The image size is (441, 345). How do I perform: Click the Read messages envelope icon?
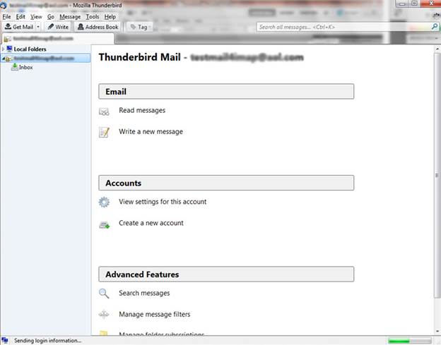click(104, 111)
